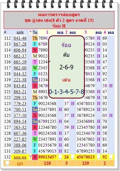Select the green W day badge in row 117
120x171 pixels.
click(x=35, y=68)
